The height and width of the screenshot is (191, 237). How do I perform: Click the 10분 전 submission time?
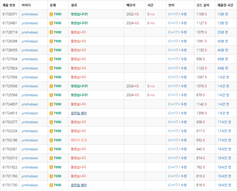(222, 14)
